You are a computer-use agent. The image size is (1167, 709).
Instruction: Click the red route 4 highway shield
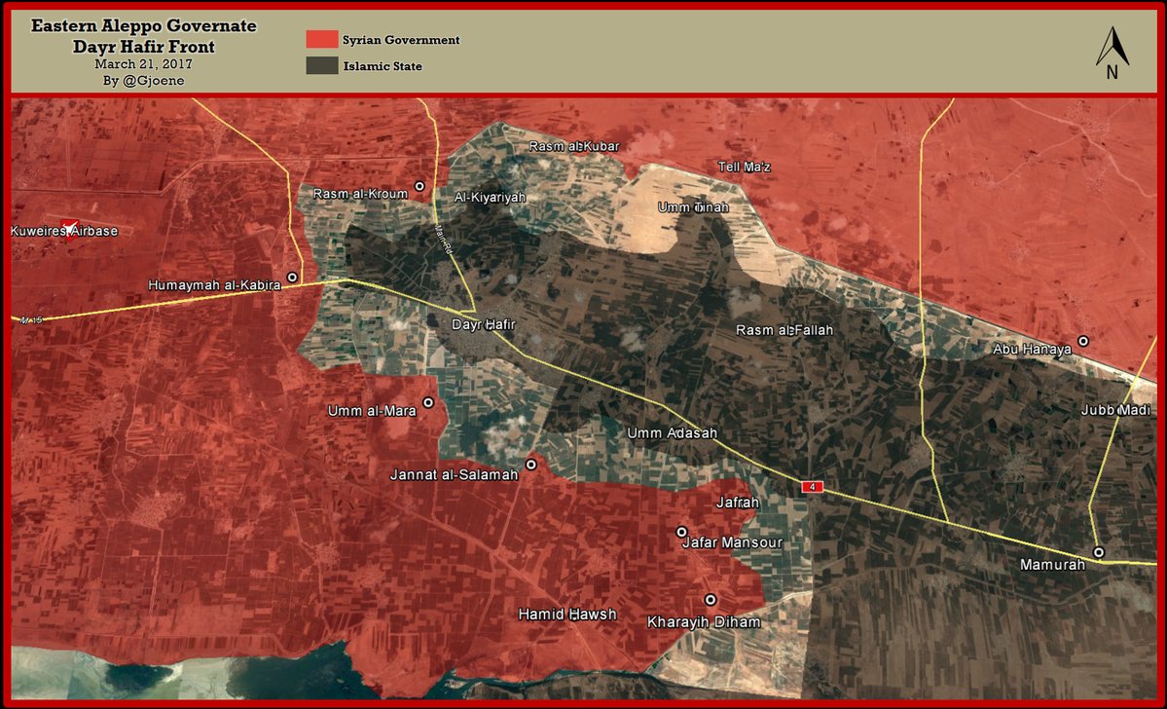811,486
